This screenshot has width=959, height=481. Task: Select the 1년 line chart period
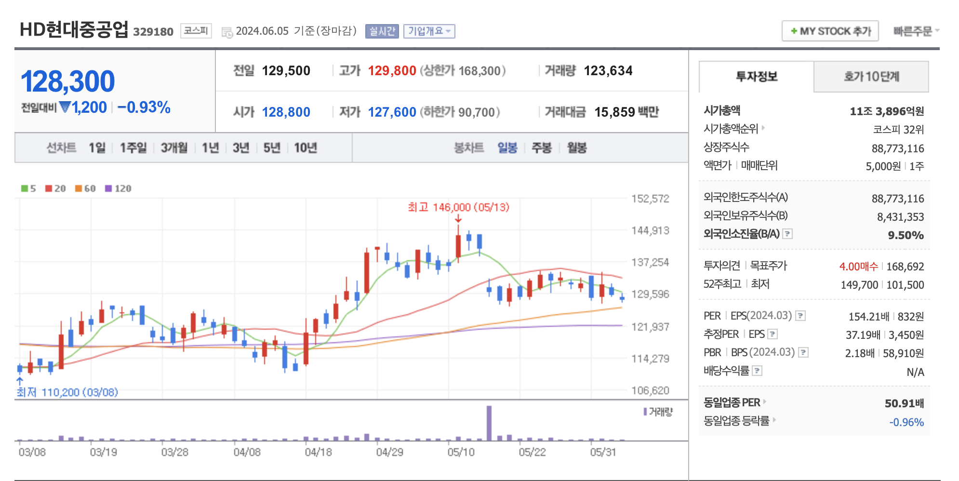pos(210,148)
